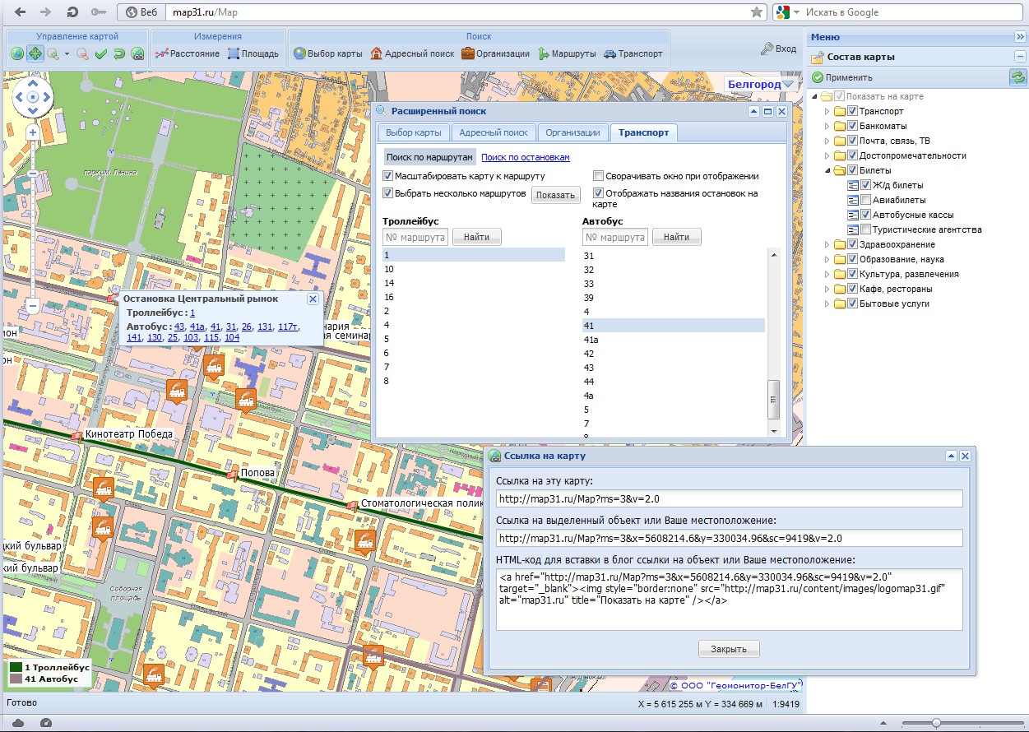Open Организации search in toolbar
This screenshot has height=732, width=1029.
[495, 53]
